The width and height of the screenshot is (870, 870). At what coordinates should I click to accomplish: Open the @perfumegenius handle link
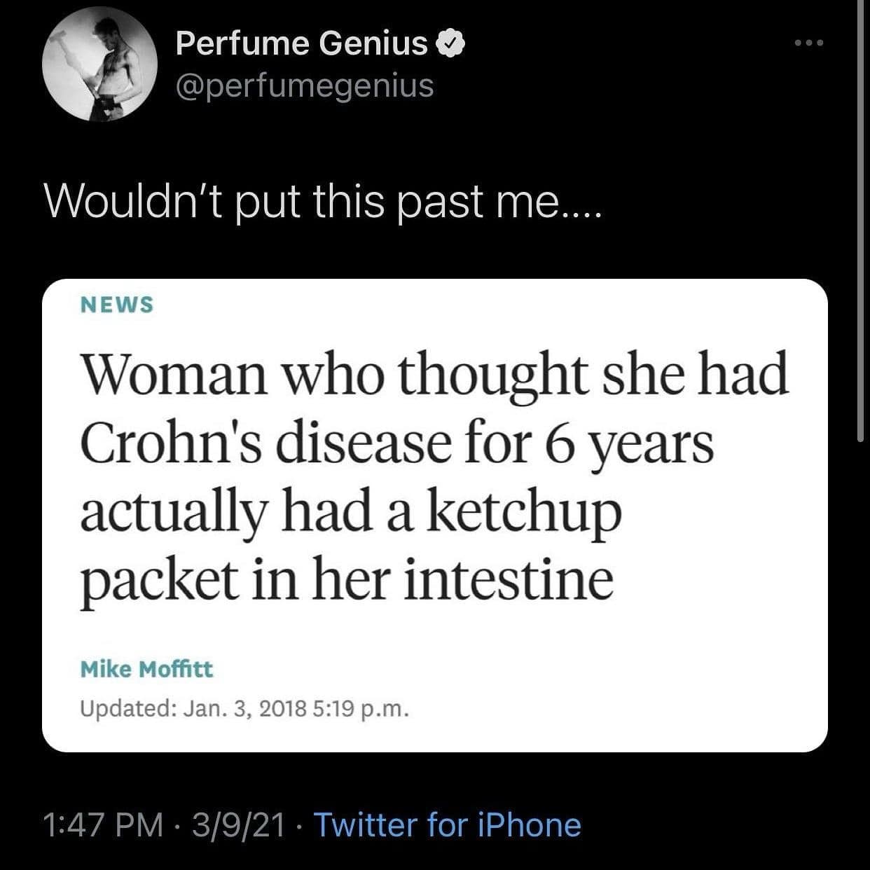pyautogui.click(x=305, y=85)
